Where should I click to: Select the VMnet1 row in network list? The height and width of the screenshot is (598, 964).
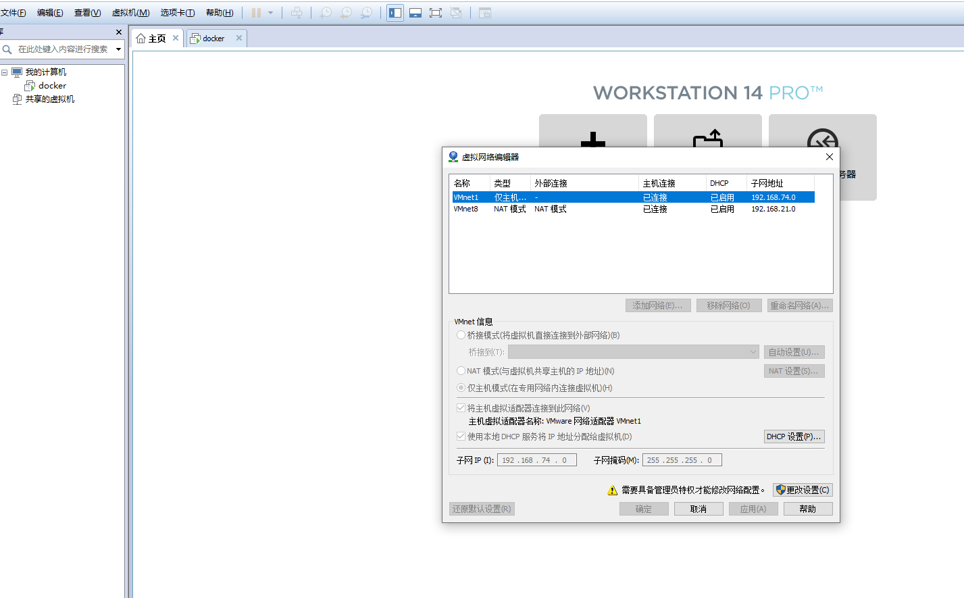coord(634,197)
